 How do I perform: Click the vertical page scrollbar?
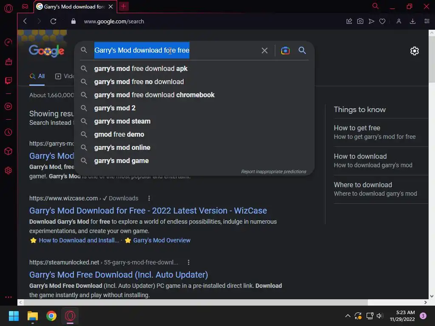click(x=432, y=59)
